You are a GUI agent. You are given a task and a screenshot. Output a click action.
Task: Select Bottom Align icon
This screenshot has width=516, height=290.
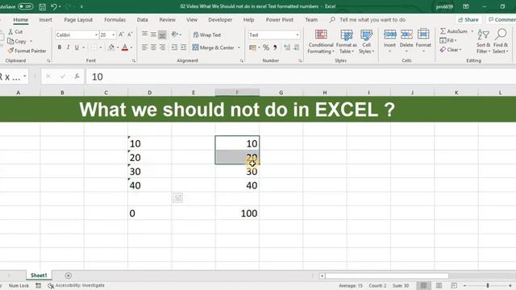pos(162,34)
